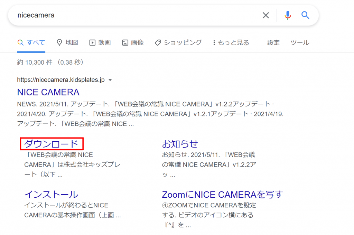Viewport: 354px width, 235px height.
Task: Click the result count text 約 10,300 件
Action: click(35, 62)
